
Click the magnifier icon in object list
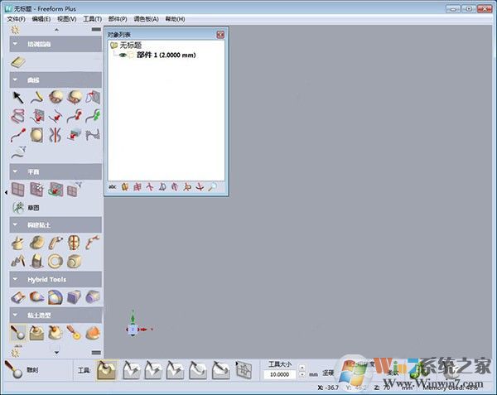click(x=212, y=187)
